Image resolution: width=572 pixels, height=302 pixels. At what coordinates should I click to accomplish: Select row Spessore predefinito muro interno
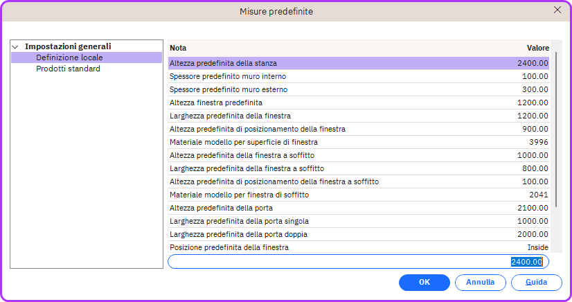click(x=227, y=76)
